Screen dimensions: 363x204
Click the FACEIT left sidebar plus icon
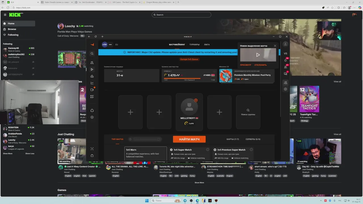pos(92,117)
